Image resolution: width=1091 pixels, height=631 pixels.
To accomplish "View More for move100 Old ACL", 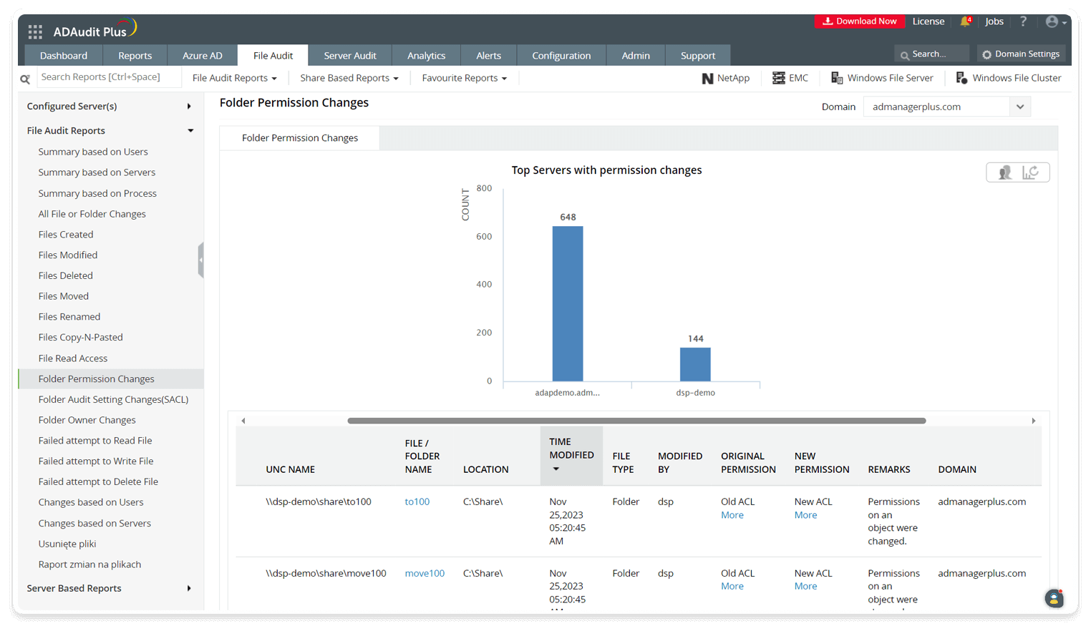I will (732, 586).
